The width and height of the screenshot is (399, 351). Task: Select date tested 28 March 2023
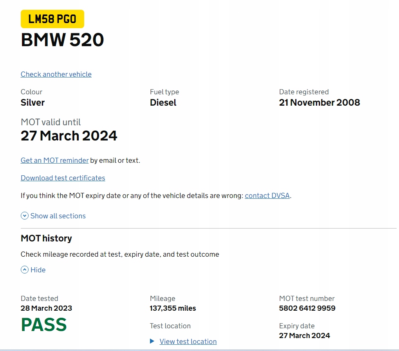tap(46, 308)
